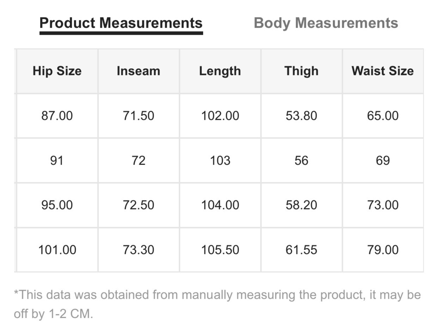This screenshot has width=438, height=336.
Task: Select the 65.00 waist size cell
Action: 383,116
